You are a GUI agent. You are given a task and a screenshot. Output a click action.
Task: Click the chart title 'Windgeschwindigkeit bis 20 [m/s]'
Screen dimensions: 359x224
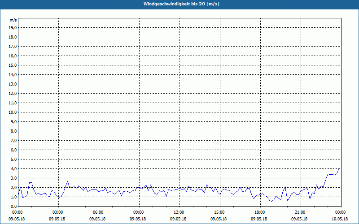(x=181, y=4)
